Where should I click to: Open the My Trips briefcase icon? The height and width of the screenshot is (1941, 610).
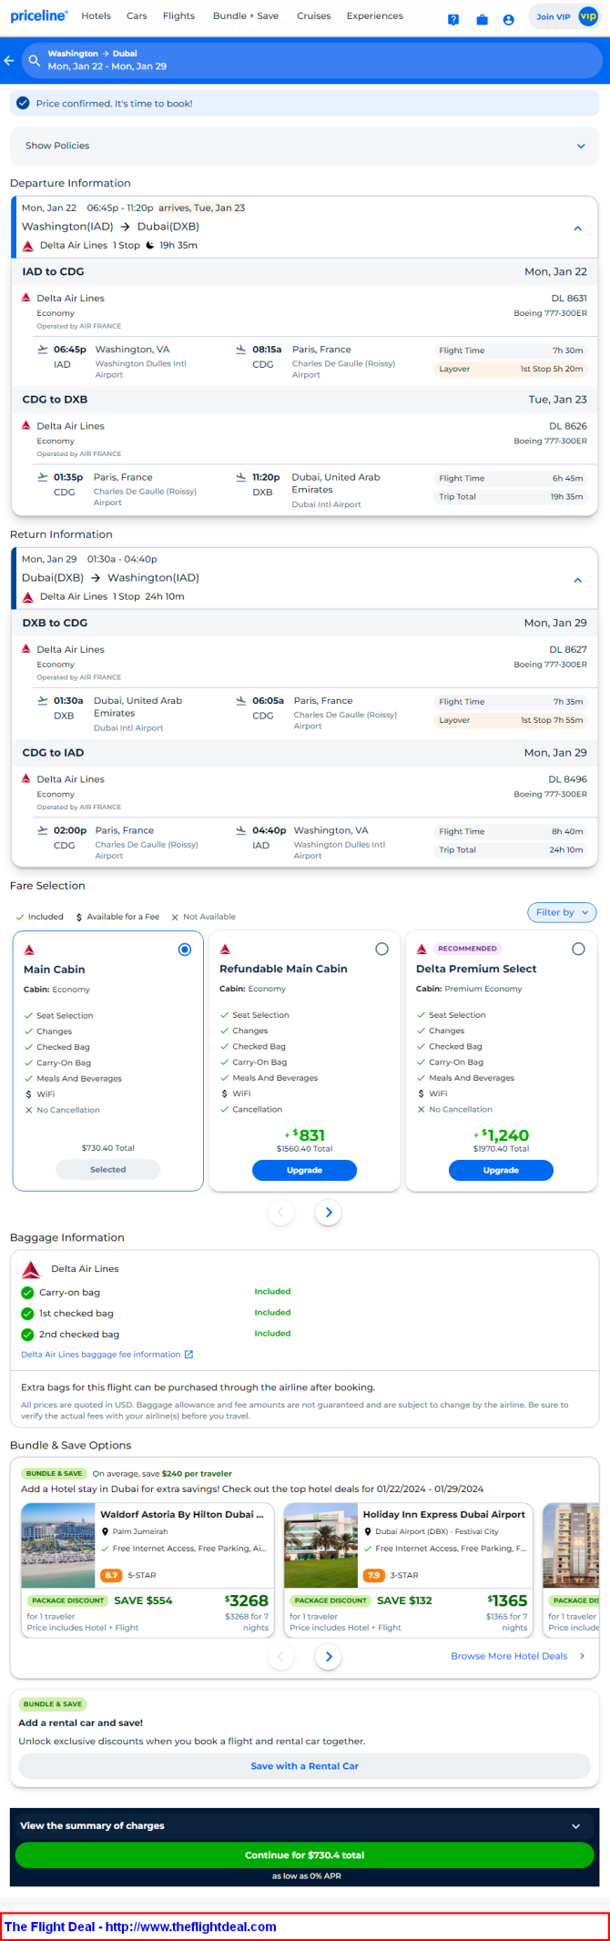point(482,19)
